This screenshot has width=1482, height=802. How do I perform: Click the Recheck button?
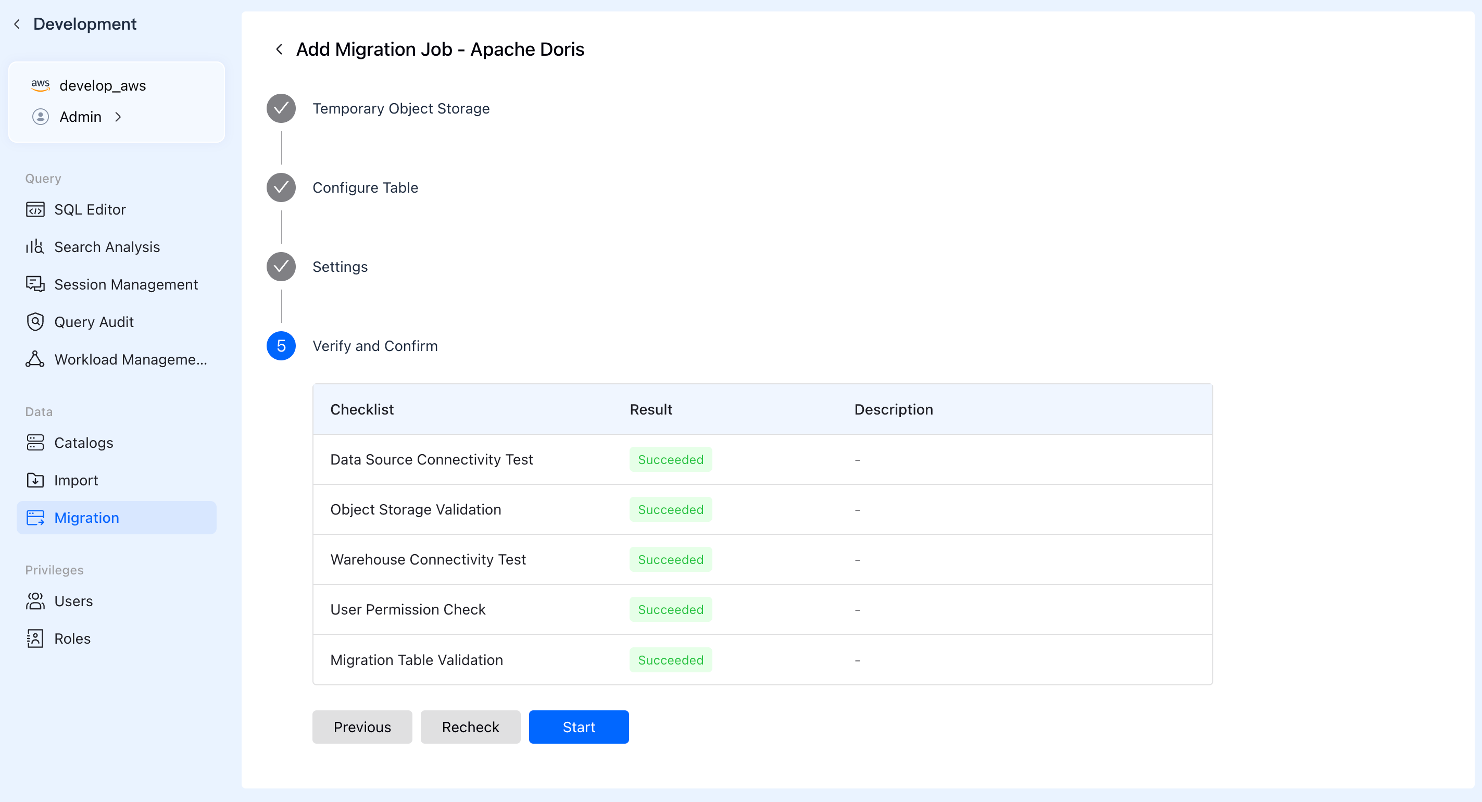[x=470, y=726]
